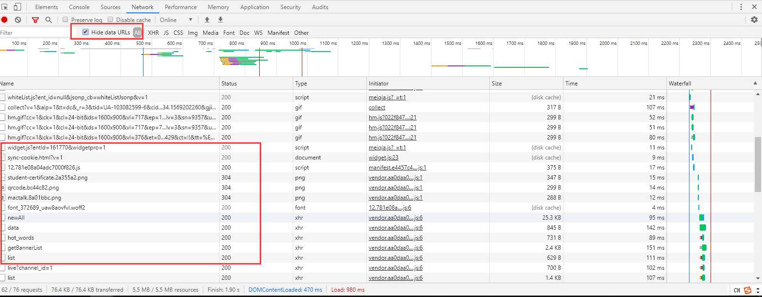Switch to the Security tab
The width and height of the screenshot is (762, 297).
point(290,7)
